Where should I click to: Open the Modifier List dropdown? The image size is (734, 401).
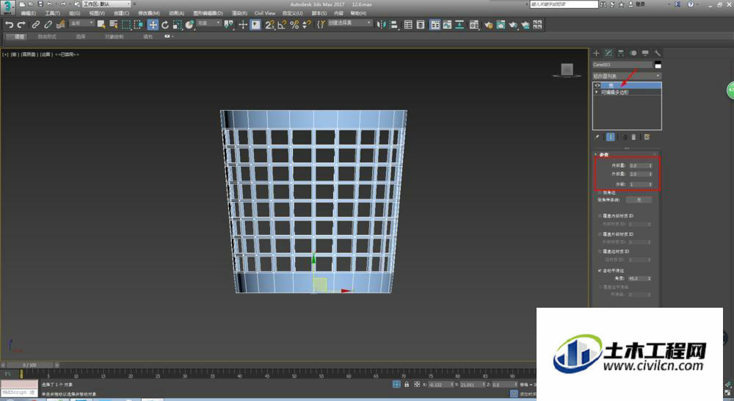[627, 76]
